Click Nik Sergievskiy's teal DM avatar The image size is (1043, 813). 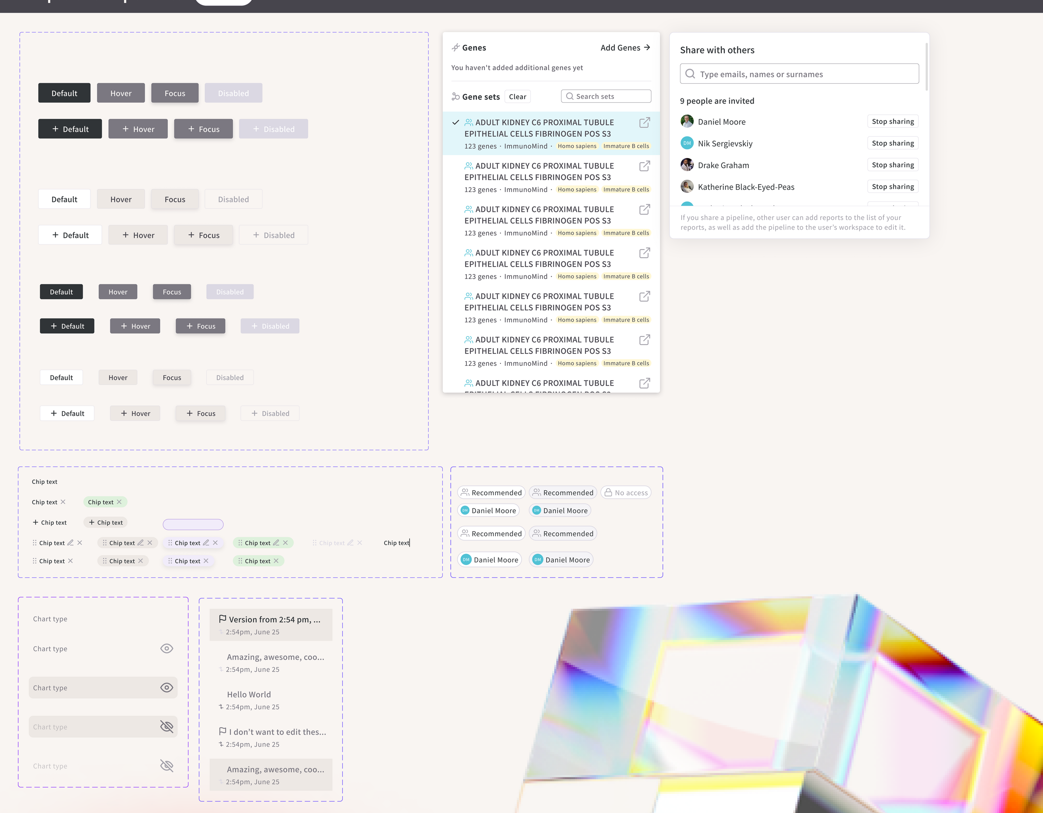coord(687,143)
